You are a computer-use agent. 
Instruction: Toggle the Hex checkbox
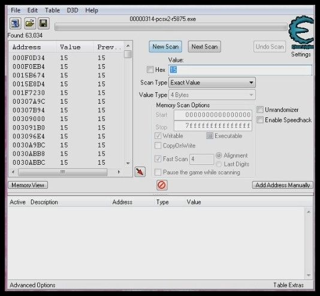150,70
